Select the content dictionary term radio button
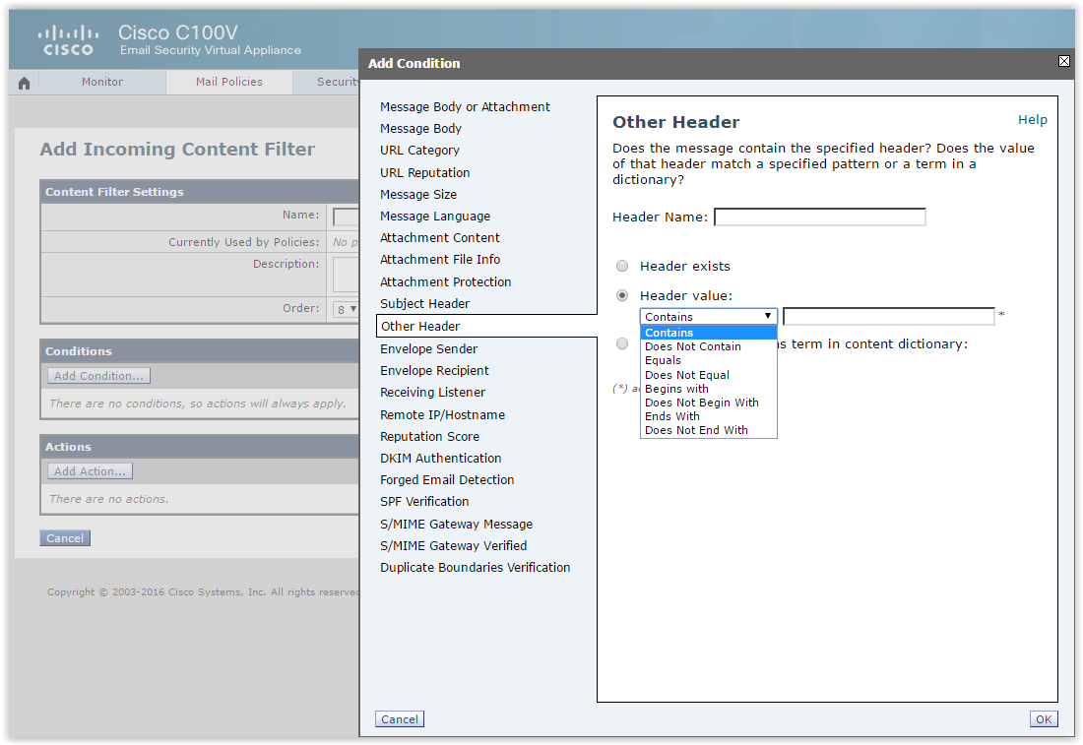The height and width of the screenshot is (745, 1083). coord(622,343)
